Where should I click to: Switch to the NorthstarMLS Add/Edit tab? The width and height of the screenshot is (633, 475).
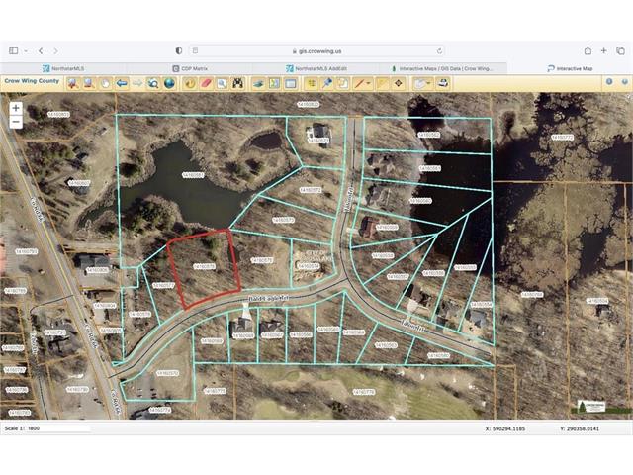coord(316,68)
